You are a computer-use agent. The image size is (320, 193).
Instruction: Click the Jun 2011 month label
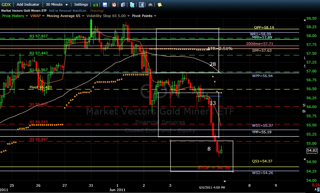pos(117,190)
